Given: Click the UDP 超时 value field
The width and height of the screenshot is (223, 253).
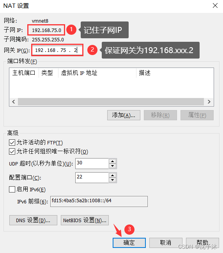Looking at the screenshot, I should [x=92, y=164].
